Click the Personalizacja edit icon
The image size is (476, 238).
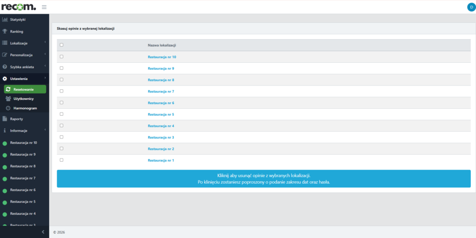click(x=5, y=55)
